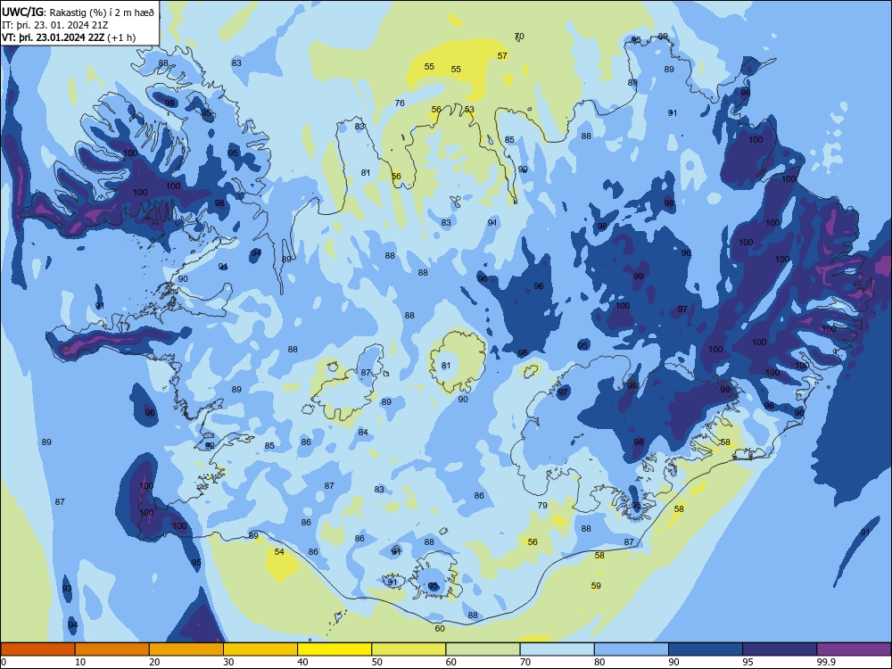Pick the pale blue 70–80 legend swatch
This screenshot has height=669, width=892.
557,649
